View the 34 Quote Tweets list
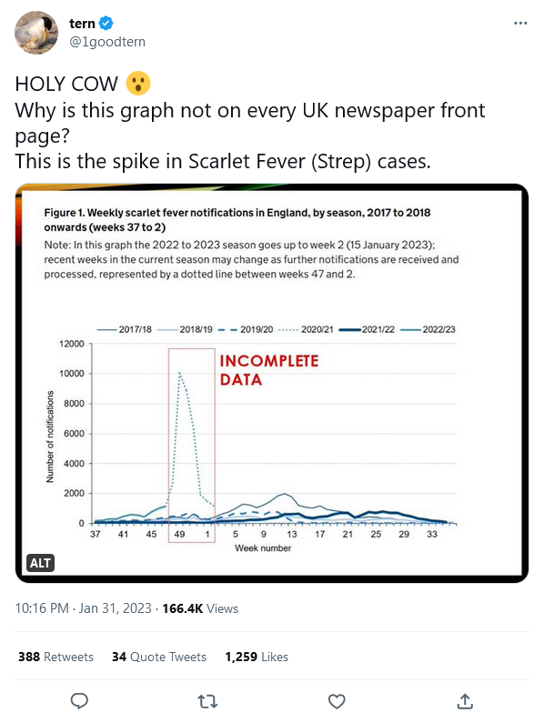This screenshot has height=723, width=544. tap(158, 657)
